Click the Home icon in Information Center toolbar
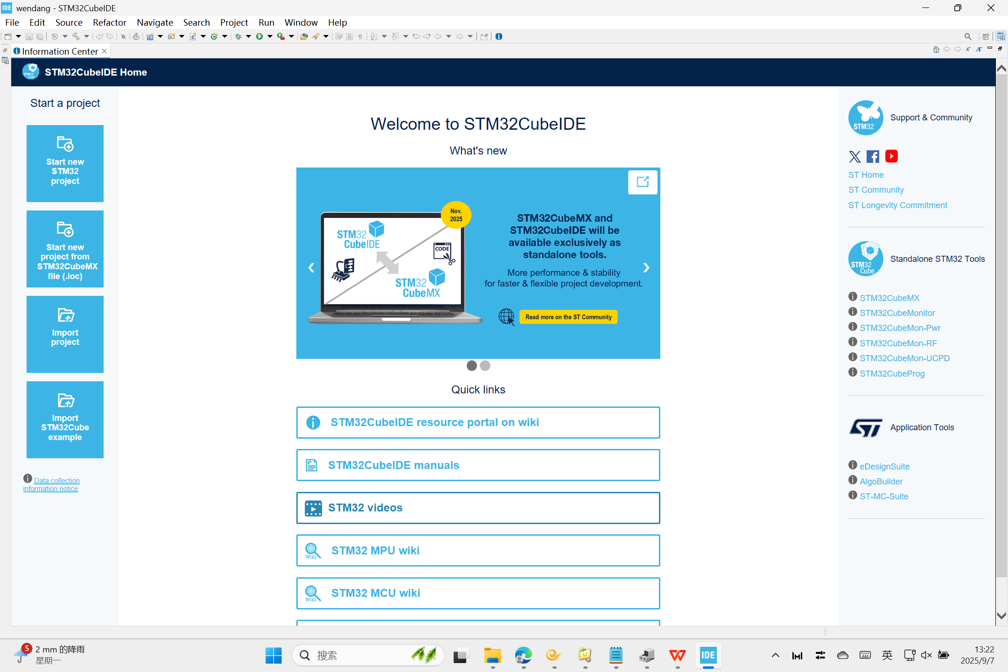This screenshot has width=1008, height=672. pos(936,49)
